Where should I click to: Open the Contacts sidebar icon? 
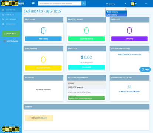(3, 14)
